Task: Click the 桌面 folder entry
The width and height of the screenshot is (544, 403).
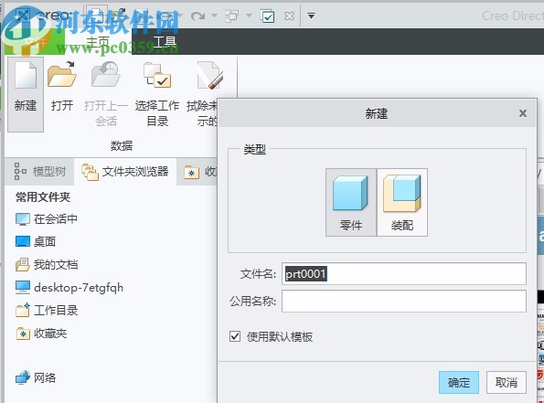Action: (x=36, y=241)
